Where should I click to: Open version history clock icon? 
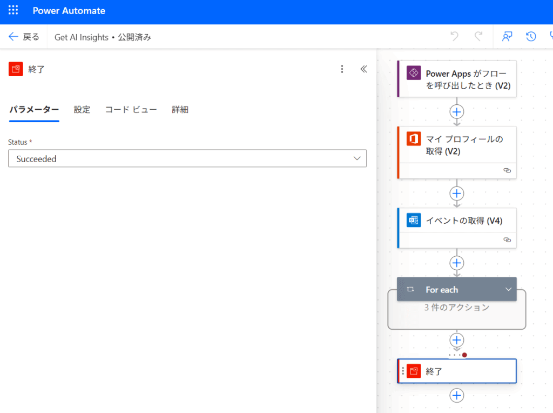pos(531,36)
